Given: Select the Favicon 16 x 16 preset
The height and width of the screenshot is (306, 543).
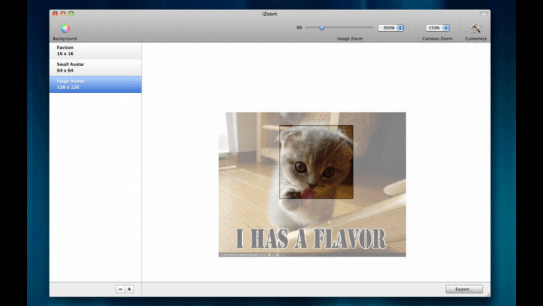Looking at the screenshot, I should pos(95,51).
